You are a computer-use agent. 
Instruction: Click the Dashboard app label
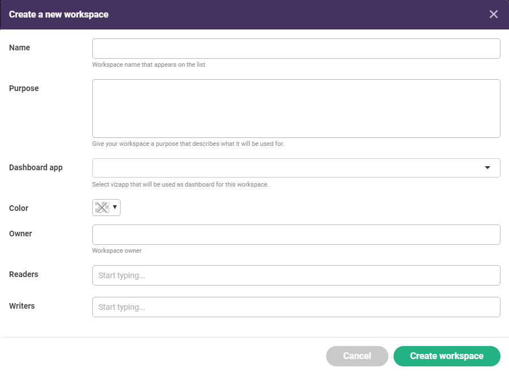[36, 167]
